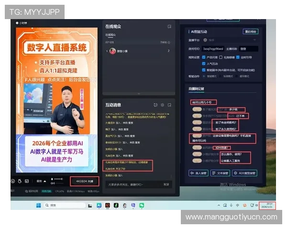Click the flame icon below preview
This screenshot has width=287, height=229.
pos(20,181)
